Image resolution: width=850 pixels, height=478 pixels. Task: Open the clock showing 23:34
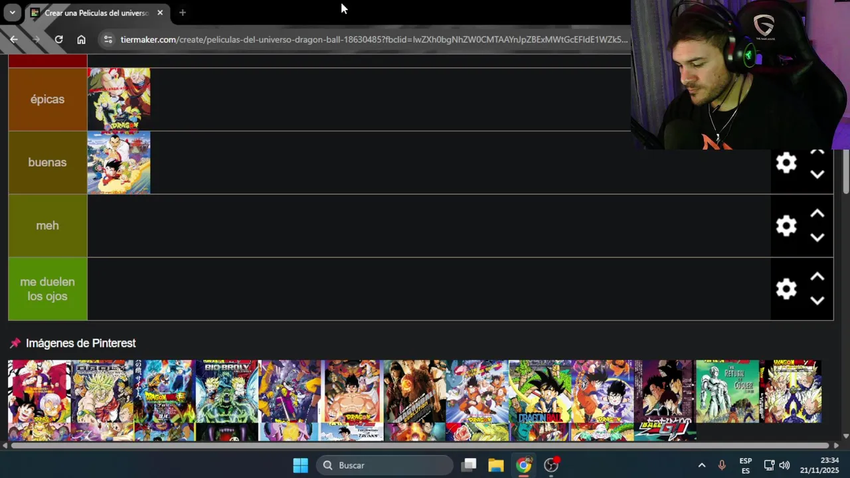[x=819, y=465]
